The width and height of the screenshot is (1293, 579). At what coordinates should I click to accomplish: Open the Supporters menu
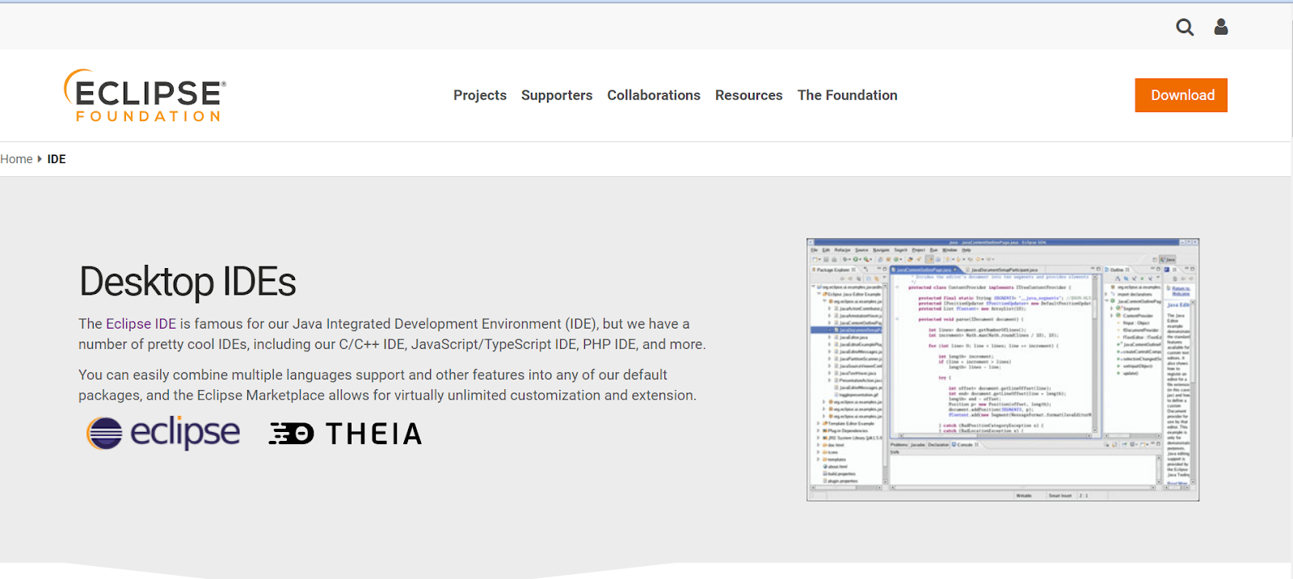click(x=557, y=95)
